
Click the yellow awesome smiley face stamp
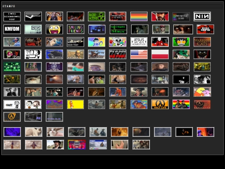coord(55,29)
